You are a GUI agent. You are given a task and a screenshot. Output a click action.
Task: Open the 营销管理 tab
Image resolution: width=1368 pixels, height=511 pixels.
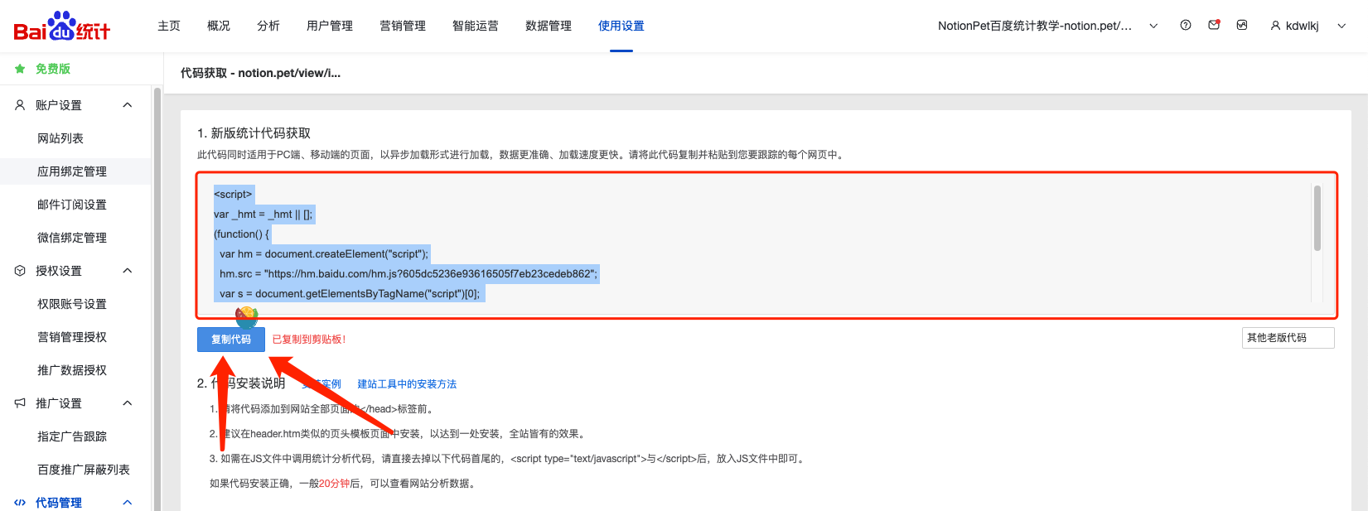[403, 26]
